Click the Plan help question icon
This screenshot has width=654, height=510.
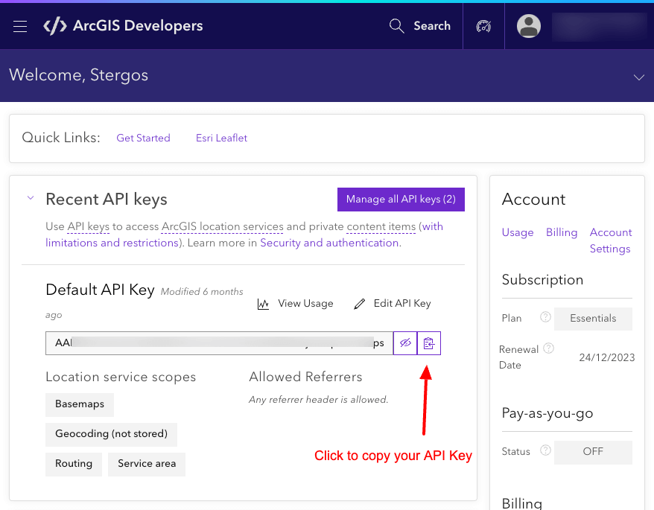[545, 317]
